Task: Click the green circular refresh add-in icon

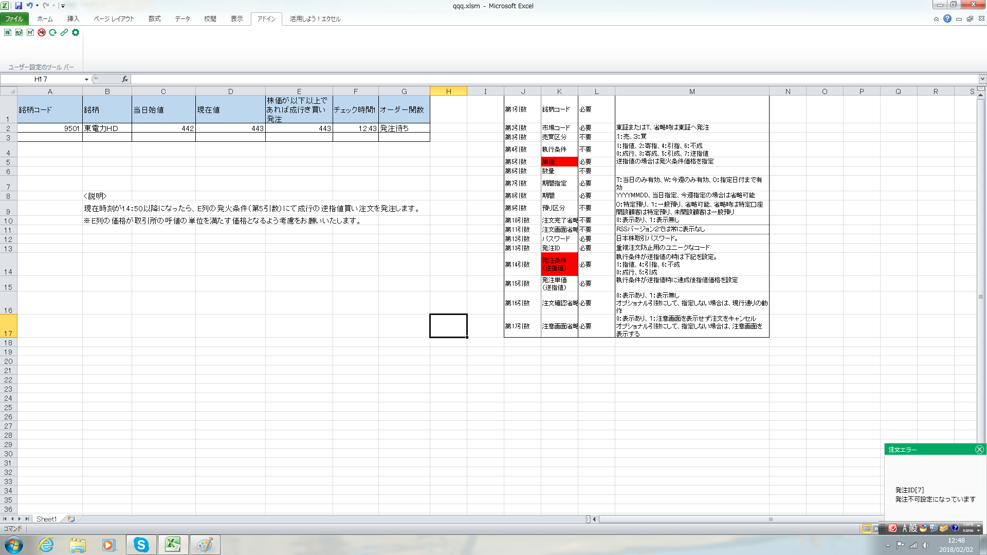Action: click(53, 32)
